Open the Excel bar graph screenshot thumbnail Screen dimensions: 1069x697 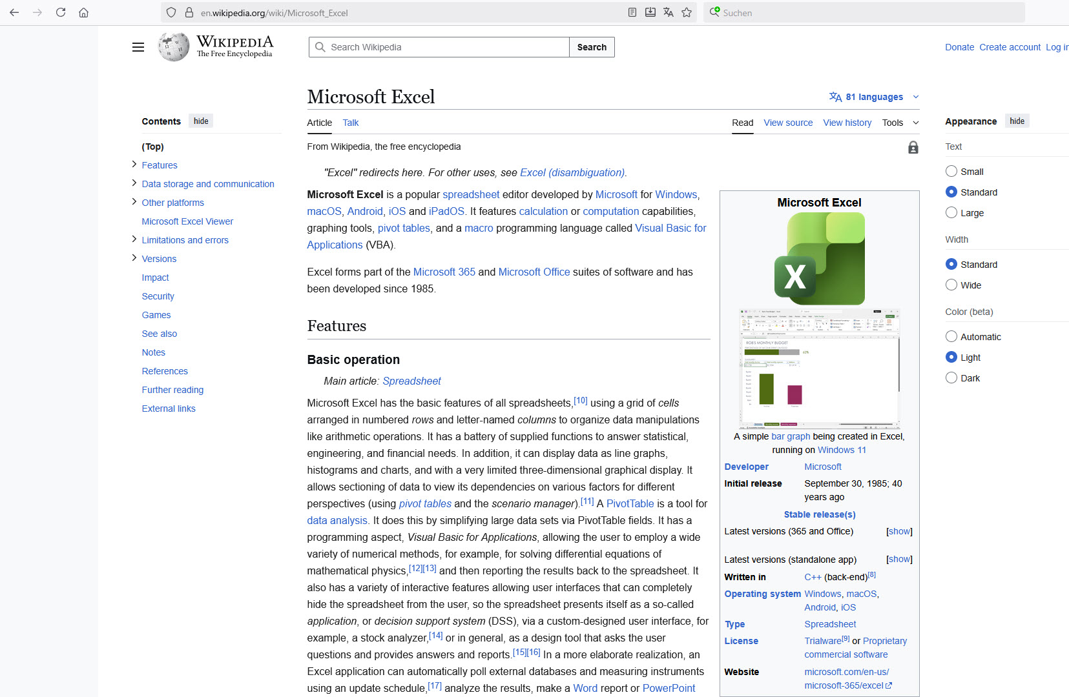[819, 369]
